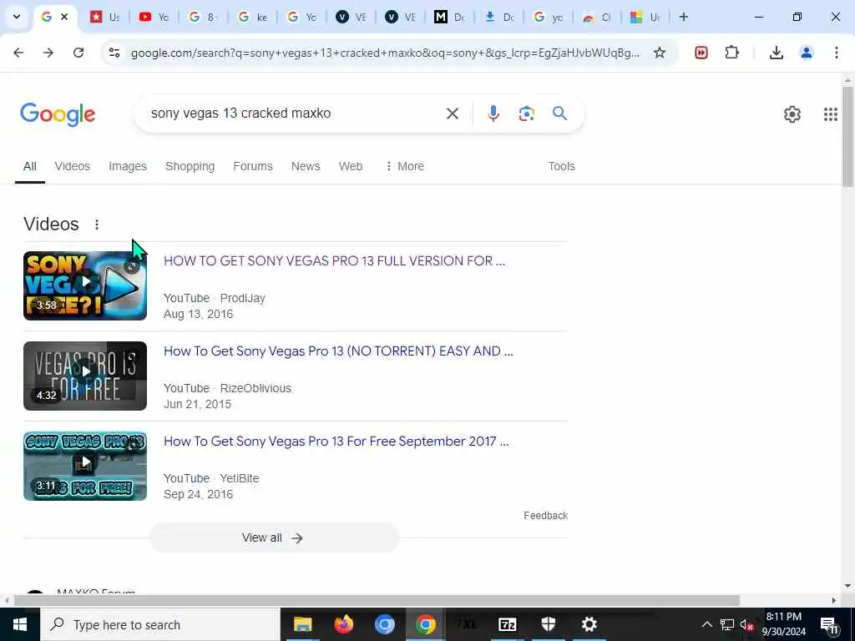The width and height of the screenshot is (855, 641).
Task: Switch to News results tab
Action: coord(306,166)
